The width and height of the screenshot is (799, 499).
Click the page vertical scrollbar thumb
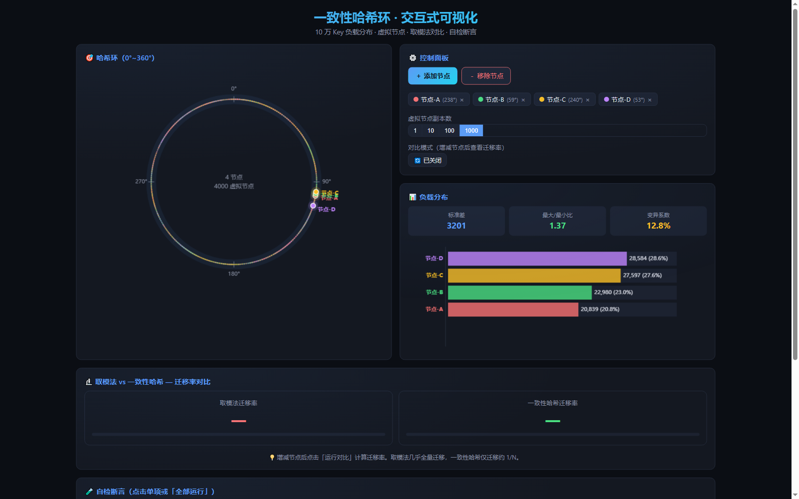(795, 184)
